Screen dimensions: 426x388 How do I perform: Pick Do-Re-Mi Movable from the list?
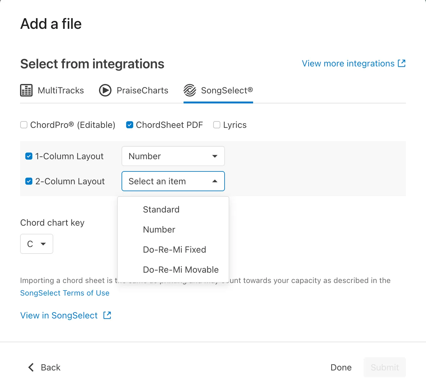(x=180, y=270)
